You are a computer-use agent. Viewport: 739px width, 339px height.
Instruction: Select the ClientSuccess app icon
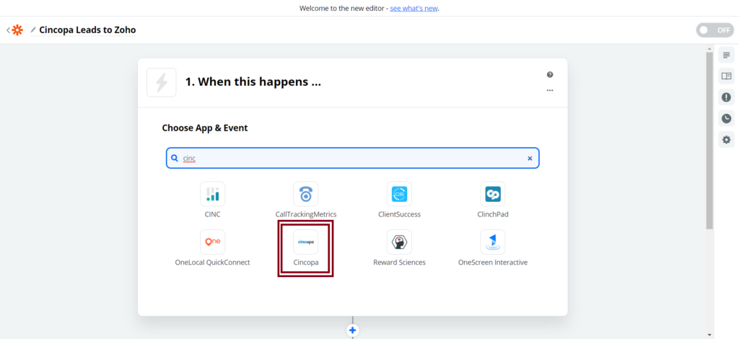399,193
